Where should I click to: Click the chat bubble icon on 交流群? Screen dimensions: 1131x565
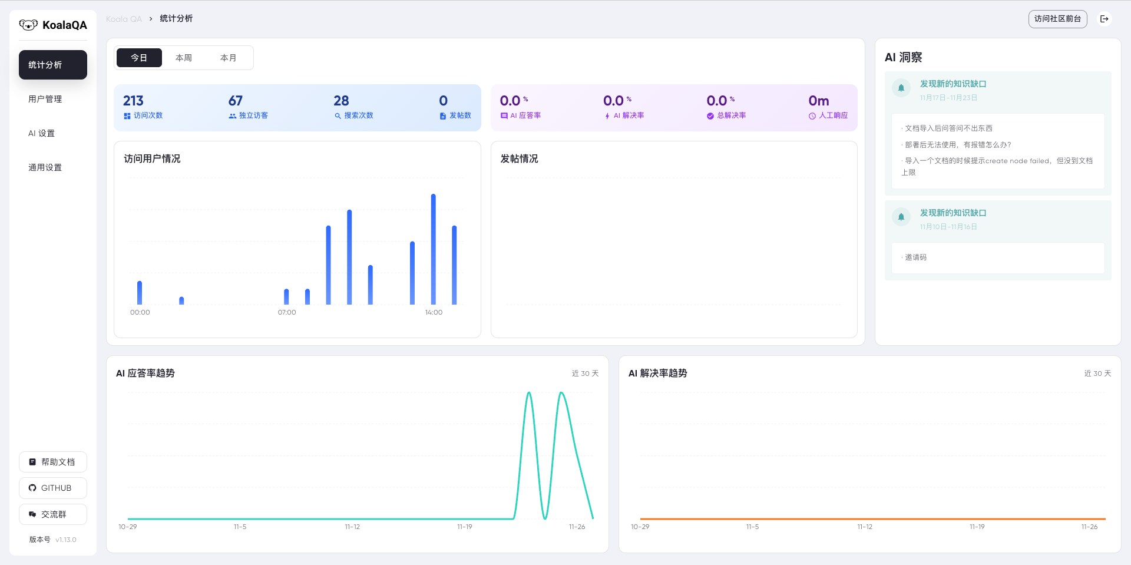coord(32,514)
